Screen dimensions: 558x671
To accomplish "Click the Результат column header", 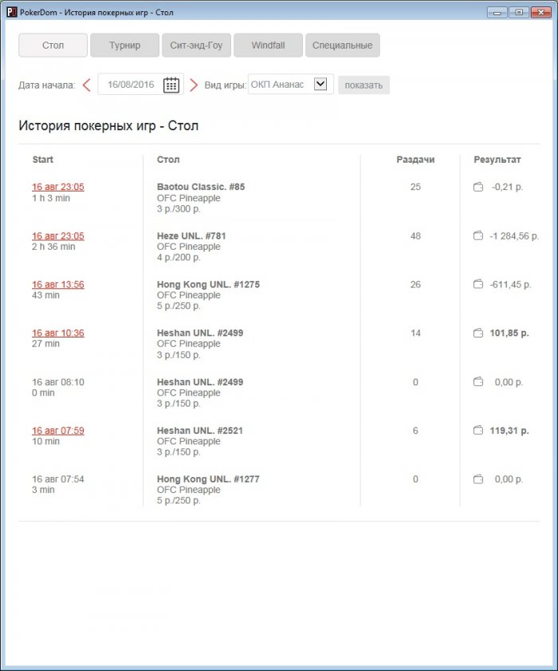I will [x=497, y=160].
